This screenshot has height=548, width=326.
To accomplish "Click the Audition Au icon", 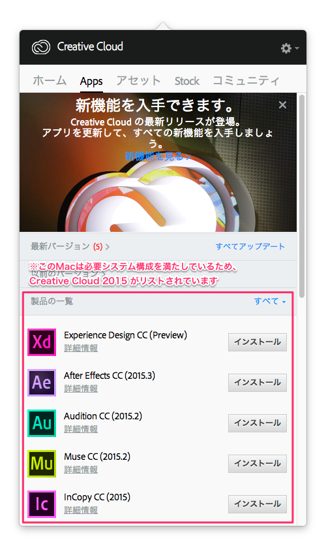I will (42, 423).
